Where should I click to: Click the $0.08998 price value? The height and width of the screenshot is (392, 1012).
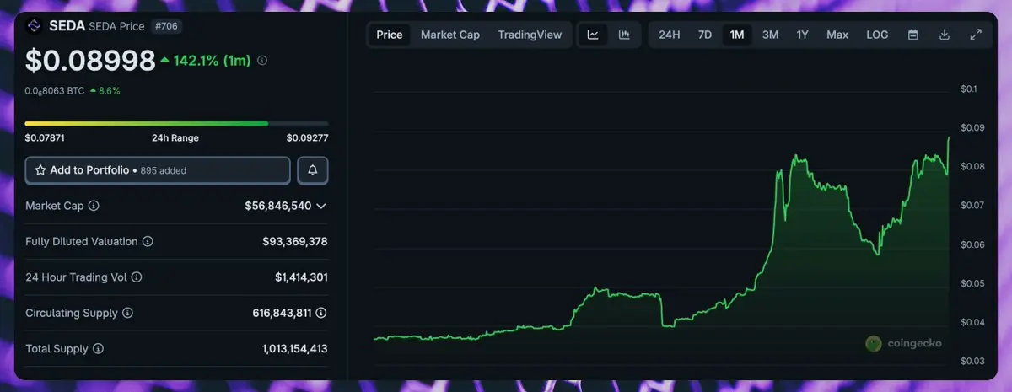[x=90, y=61]
